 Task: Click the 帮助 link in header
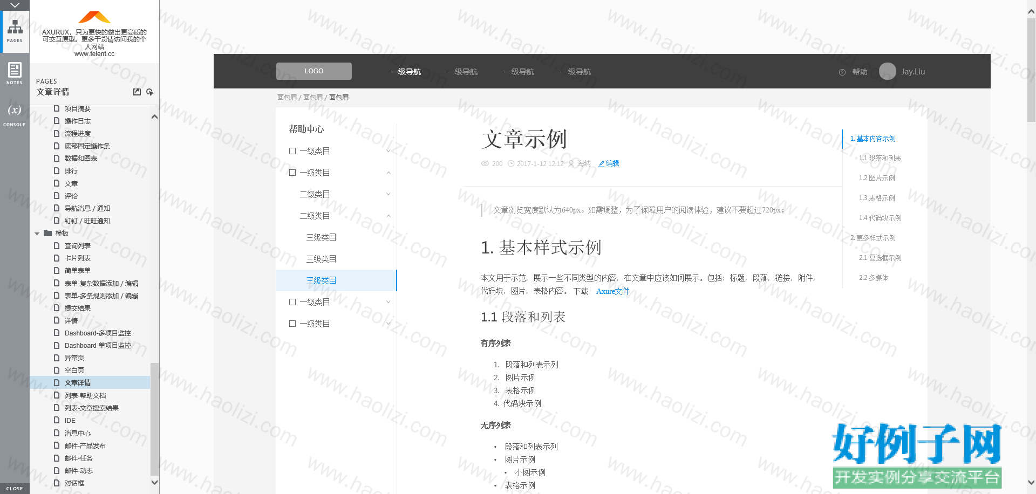[x=860, y=72]
